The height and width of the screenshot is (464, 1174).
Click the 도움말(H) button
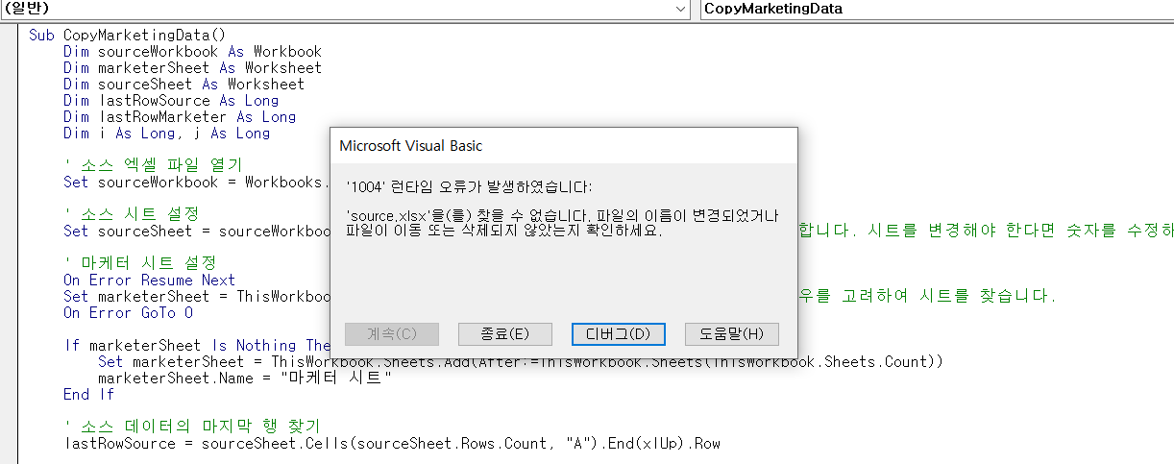(x=731, y=334)
